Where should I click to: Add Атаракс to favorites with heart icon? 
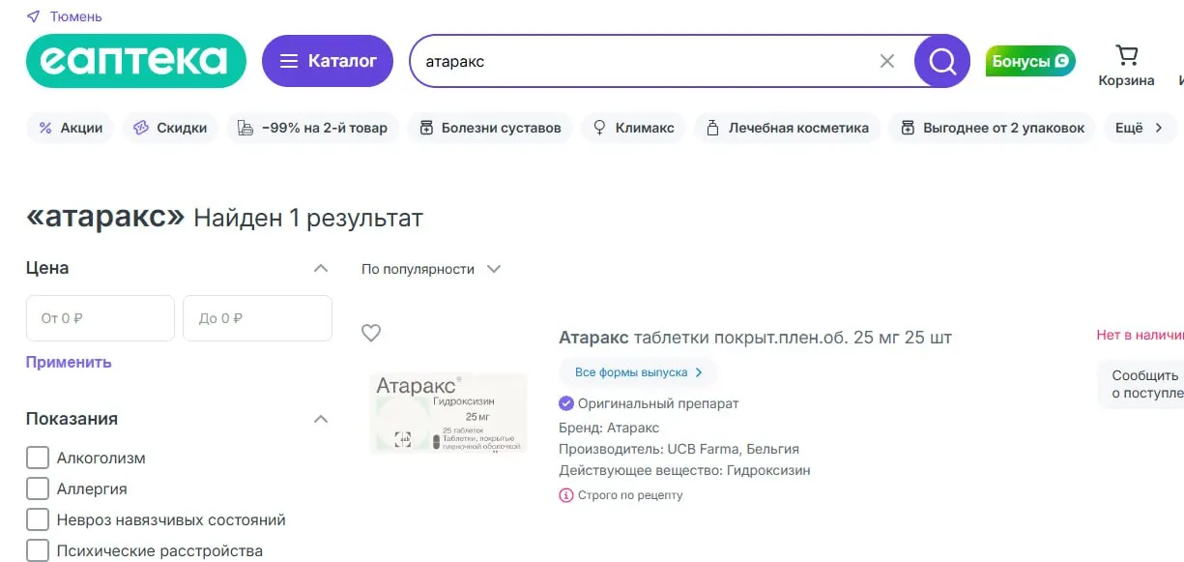coord(371,333)
